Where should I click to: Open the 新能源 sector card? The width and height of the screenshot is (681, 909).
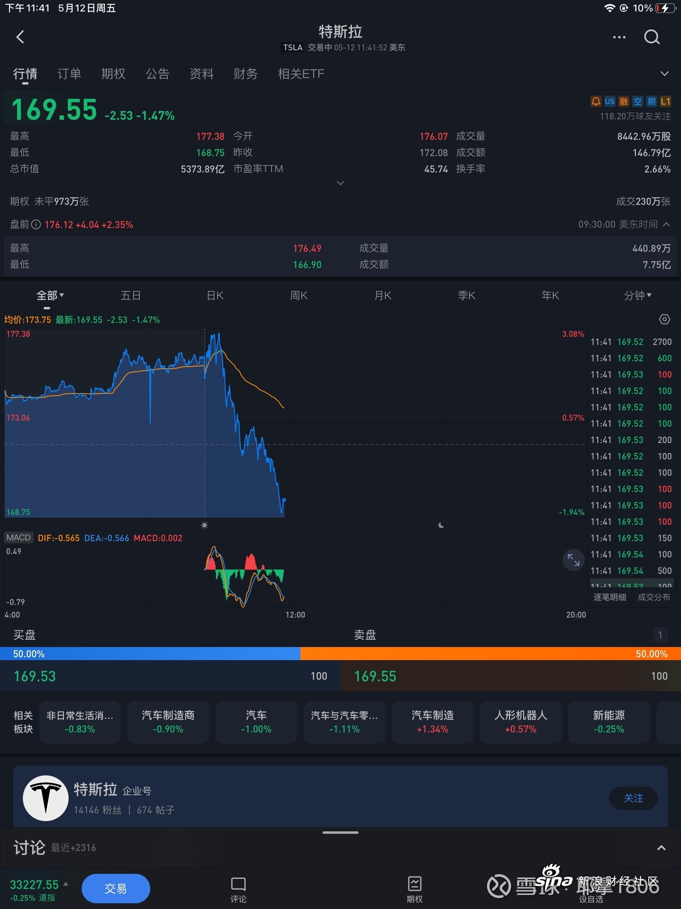click(609, 722)
